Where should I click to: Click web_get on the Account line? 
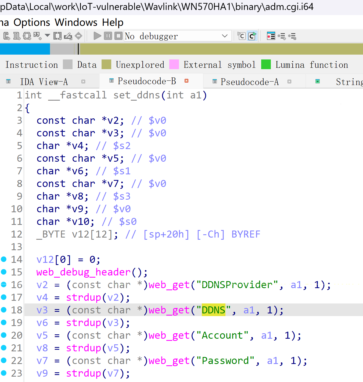pyautogui.click(x=169, y=335)
